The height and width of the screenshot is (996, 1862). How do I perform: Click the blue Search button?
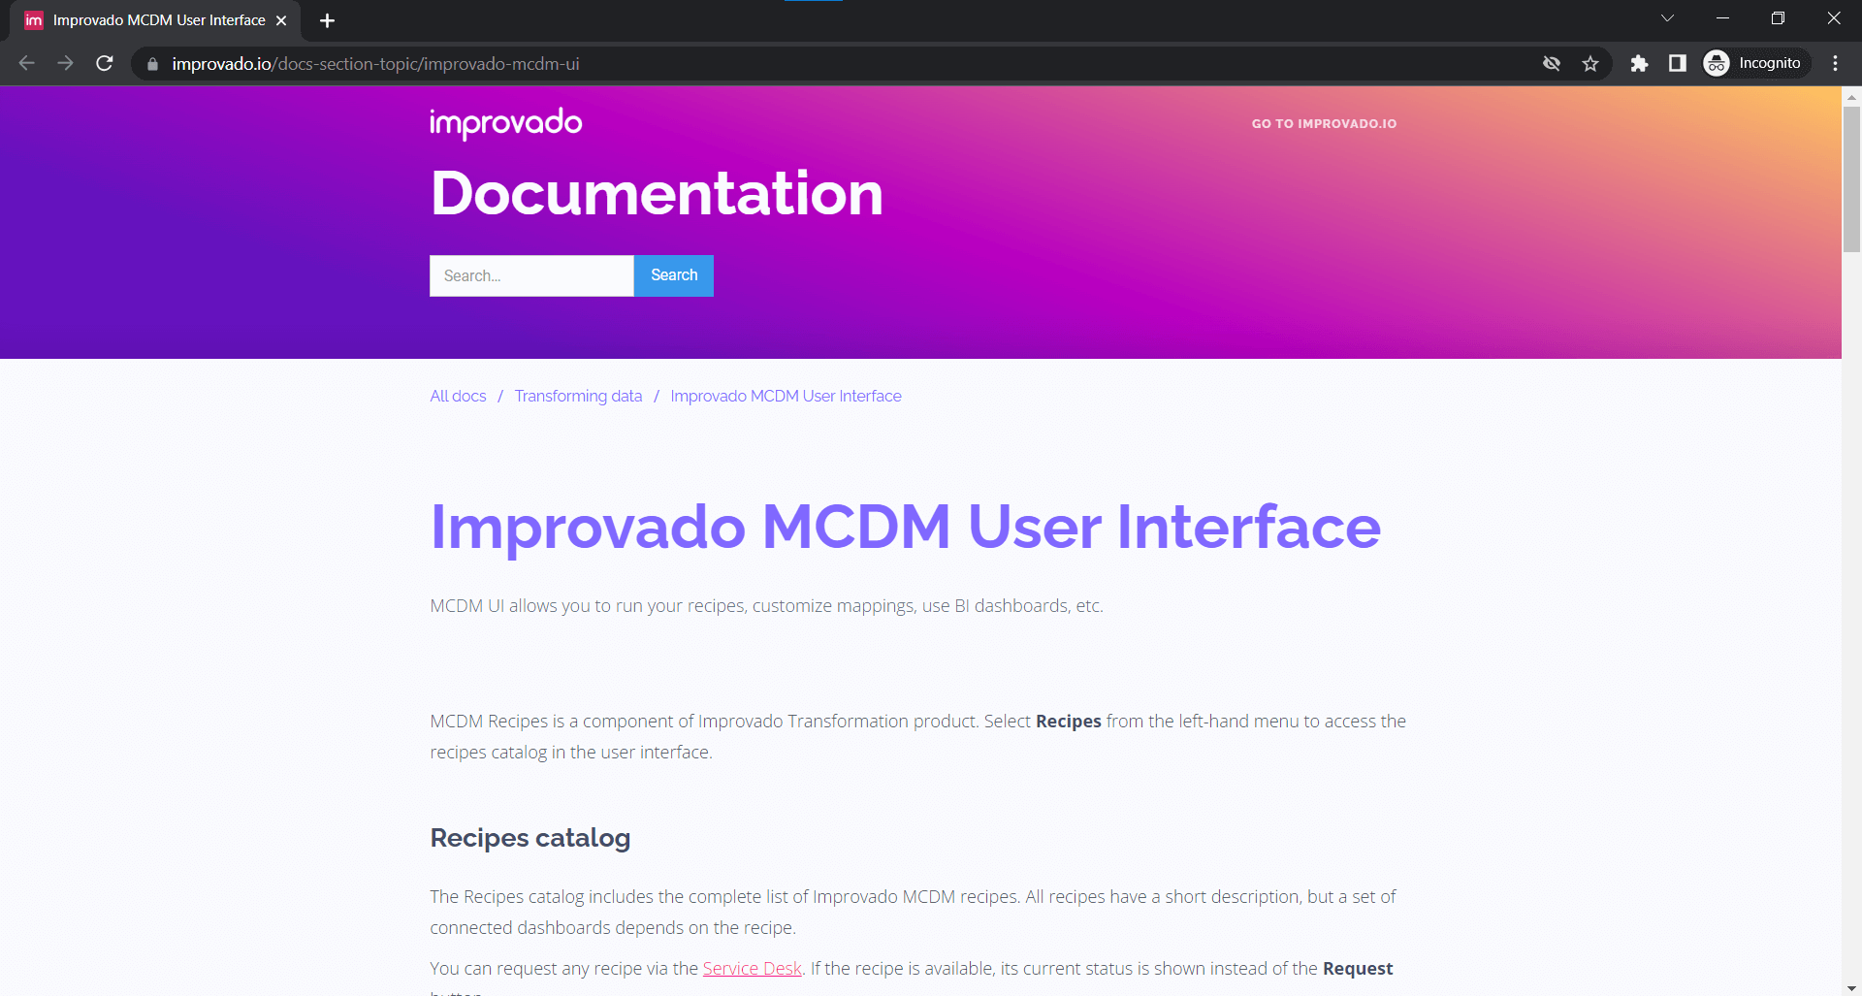[x=674, y=275]
